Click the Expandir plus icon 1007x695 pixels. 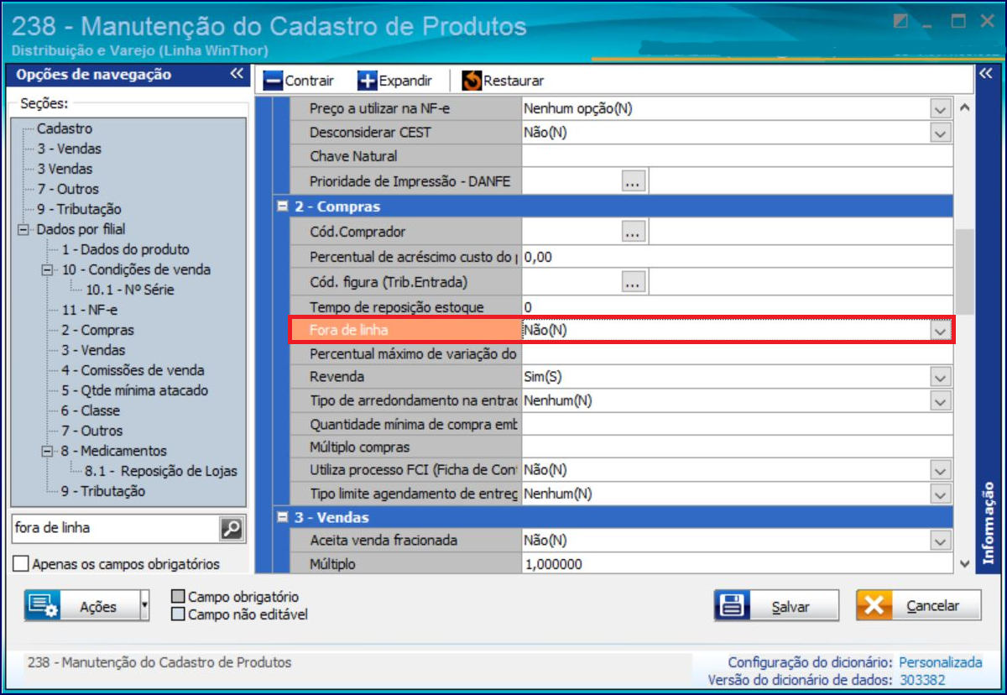(x=368, y=81)
